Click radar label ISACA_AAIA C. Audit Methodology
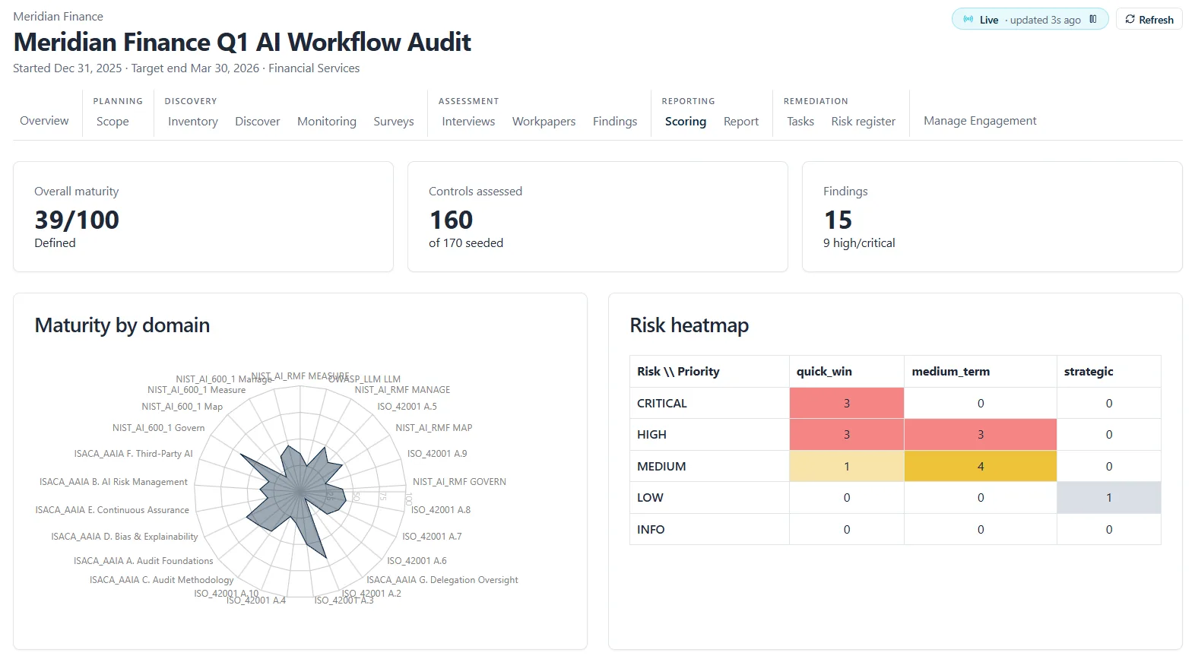Viewport: 1195px width, 656px height. tap(162, 580)
